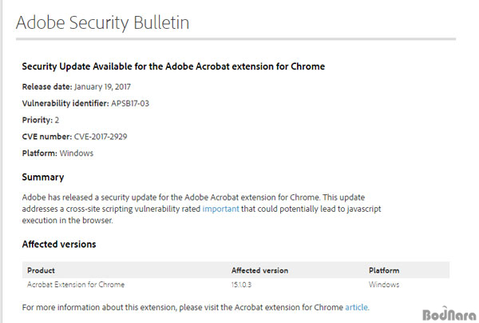Click the summary paragraph about cross-site scripting
Screen dimensions: 479x323
[x=202, y=209]
